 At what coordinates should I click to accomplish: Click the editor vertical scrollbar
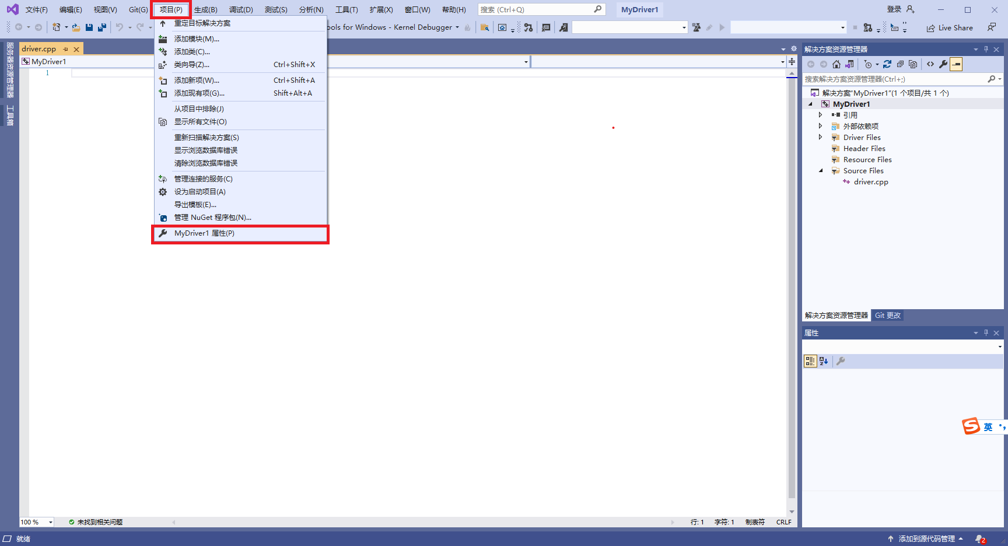click(792, 292)
